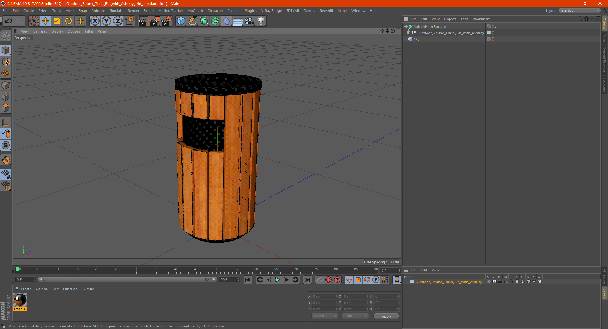Open the deformer objects icon

pyautogui.click(x=227, y=21)
